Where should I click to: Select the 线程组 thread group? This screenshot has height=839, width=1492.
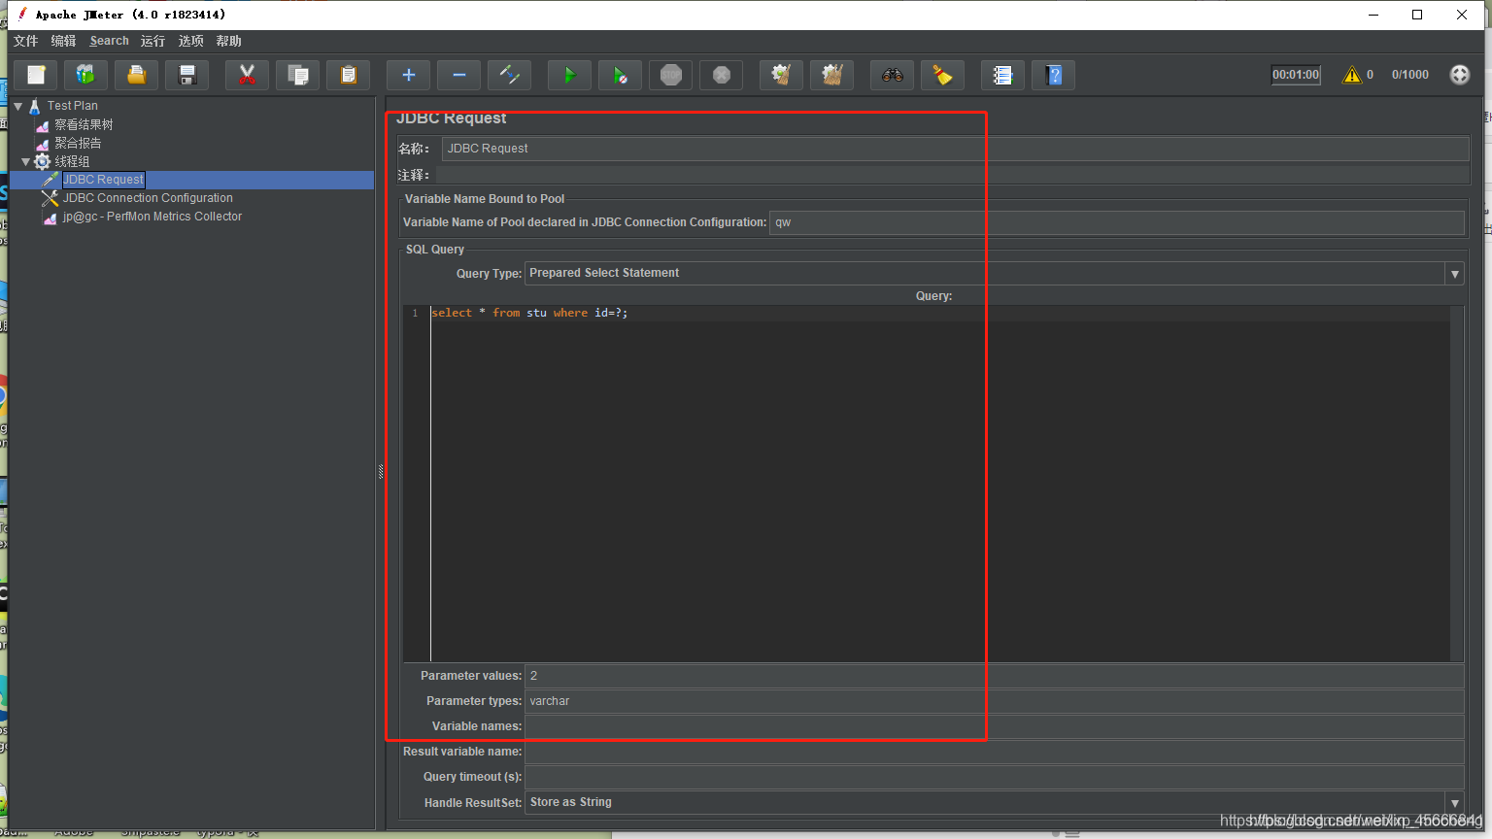click(x=72, y=161)
